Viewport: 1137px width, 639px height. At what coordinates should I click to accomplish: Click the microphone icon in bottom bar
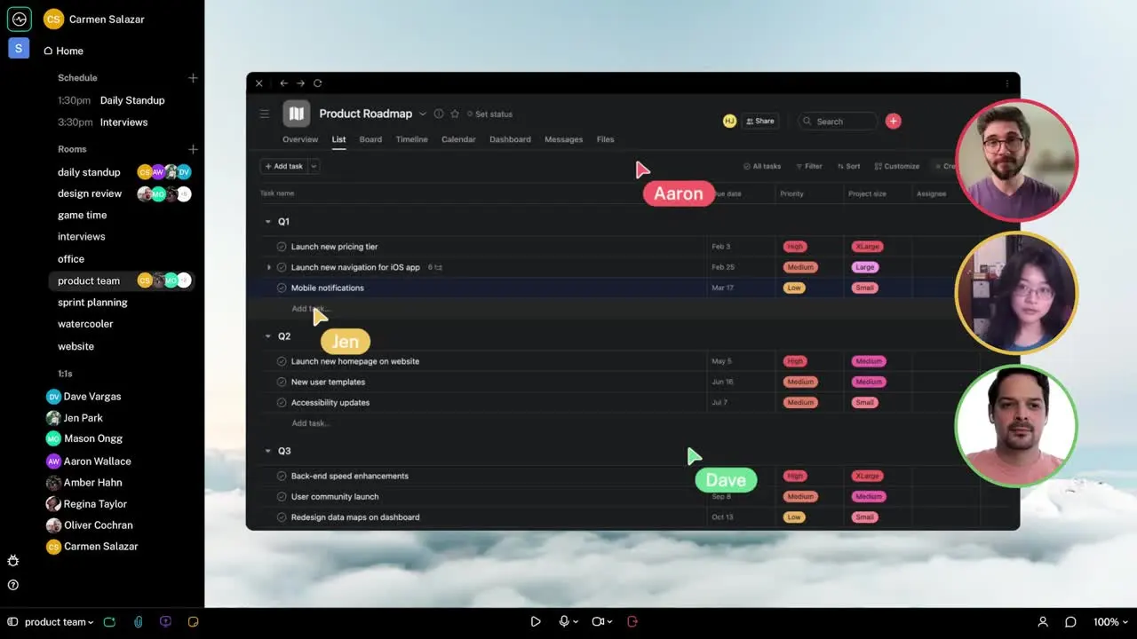point(563,622)
